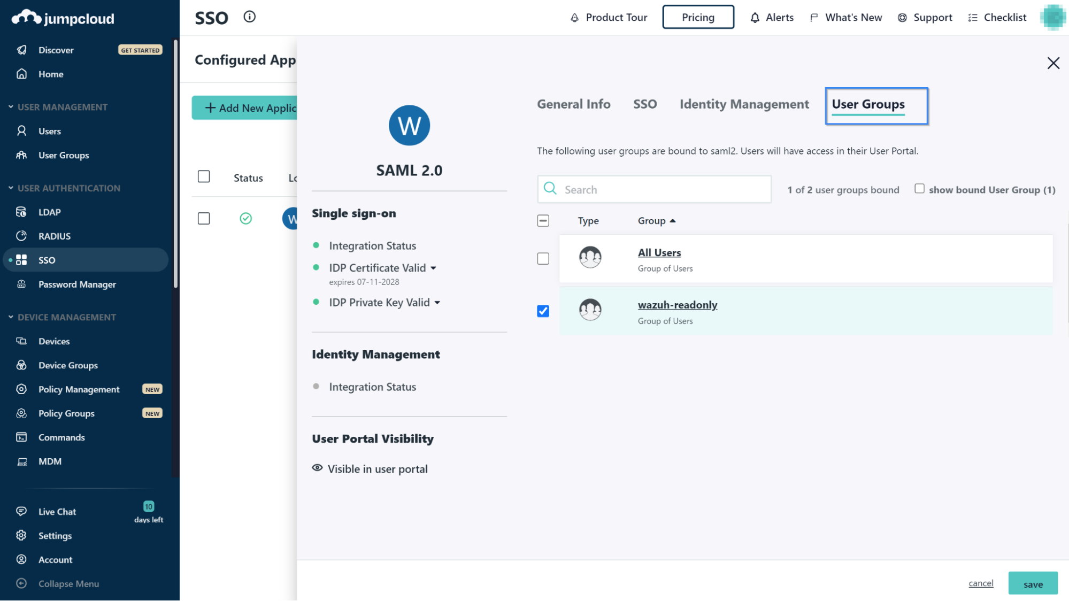Click the Support lifebuoy icon
This screenshot has width=1069, height=601.
point(902,18)
